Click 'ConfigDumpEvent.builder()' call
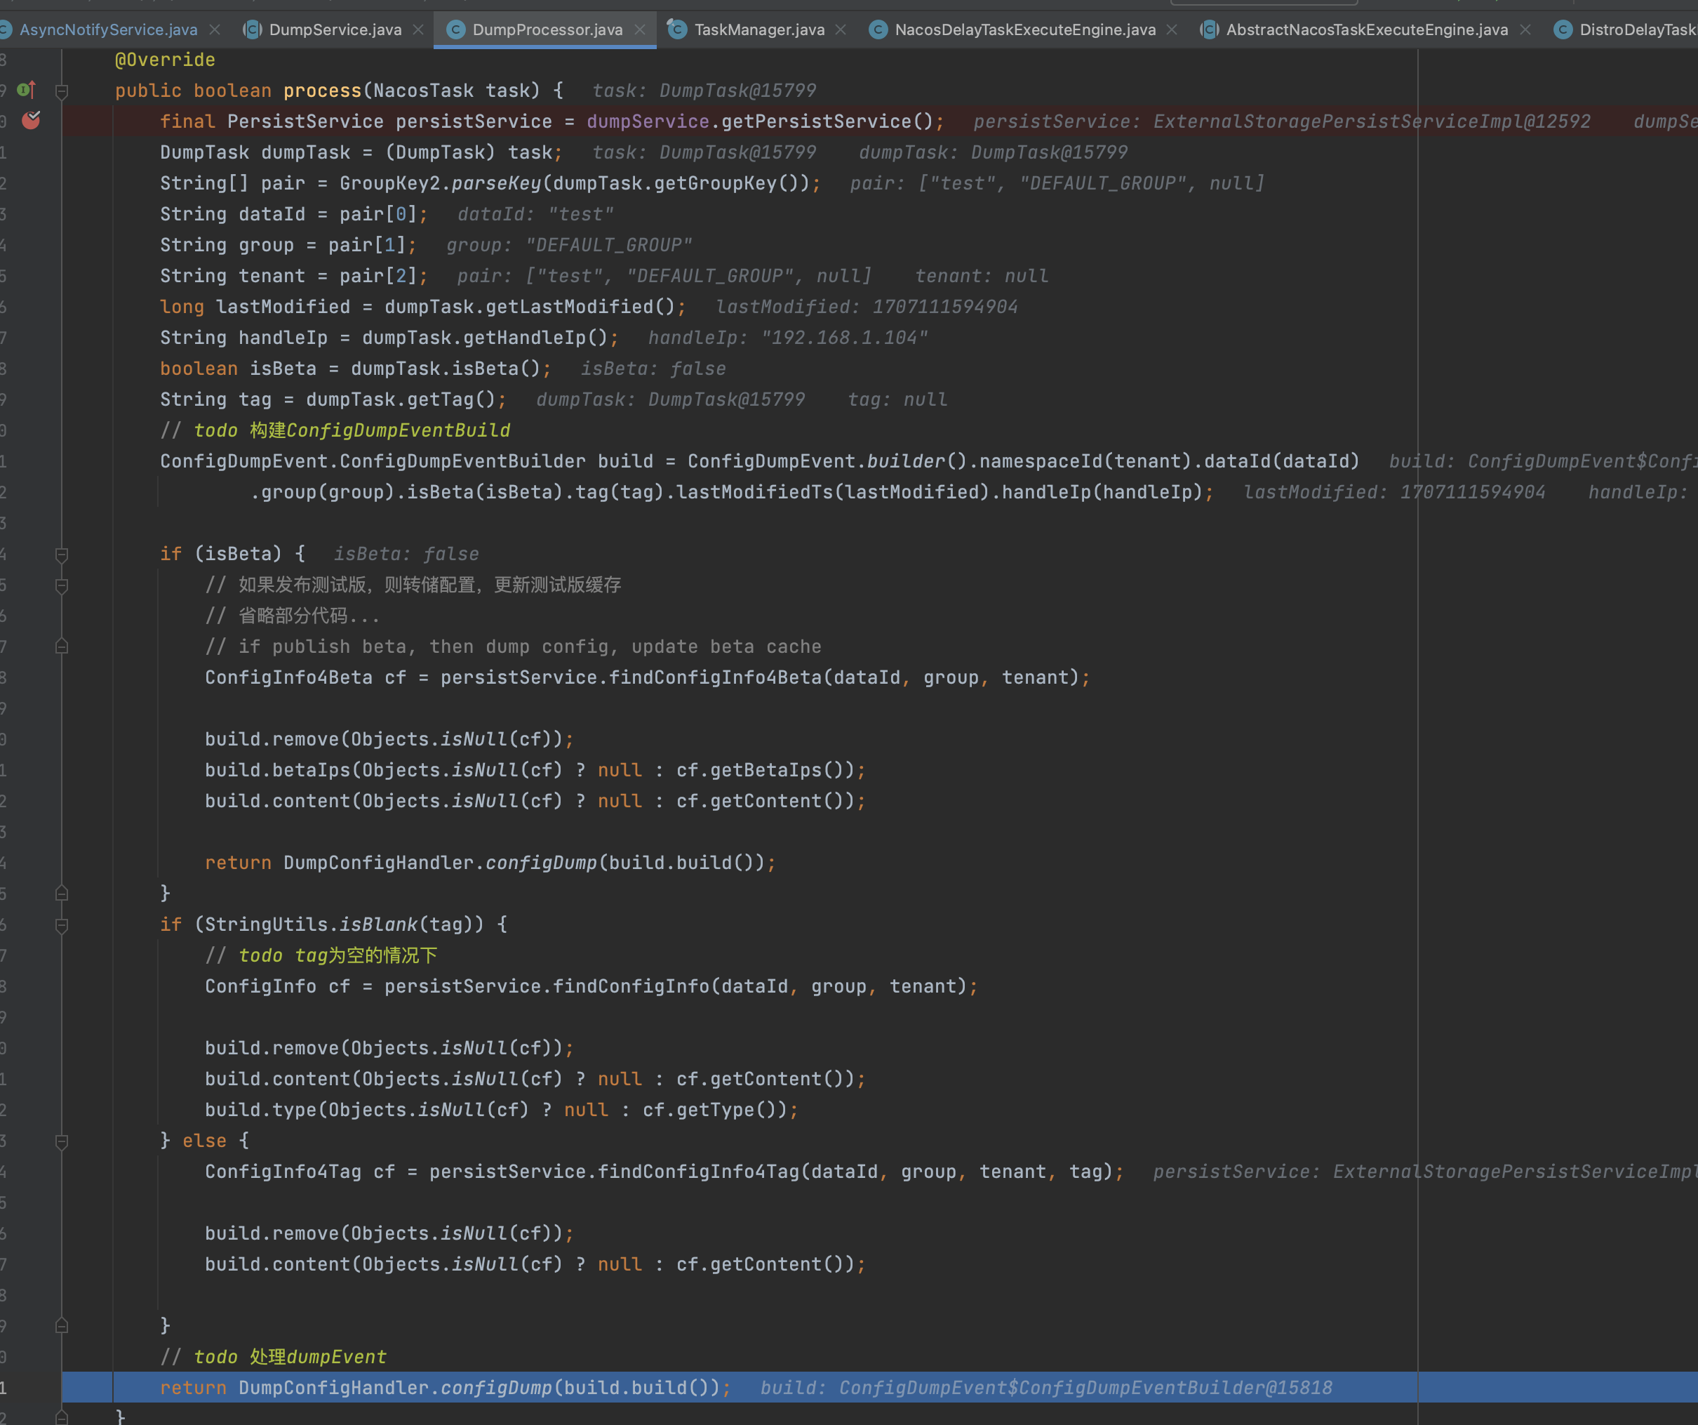1698x1425 pixels. (x=827, y=461)
